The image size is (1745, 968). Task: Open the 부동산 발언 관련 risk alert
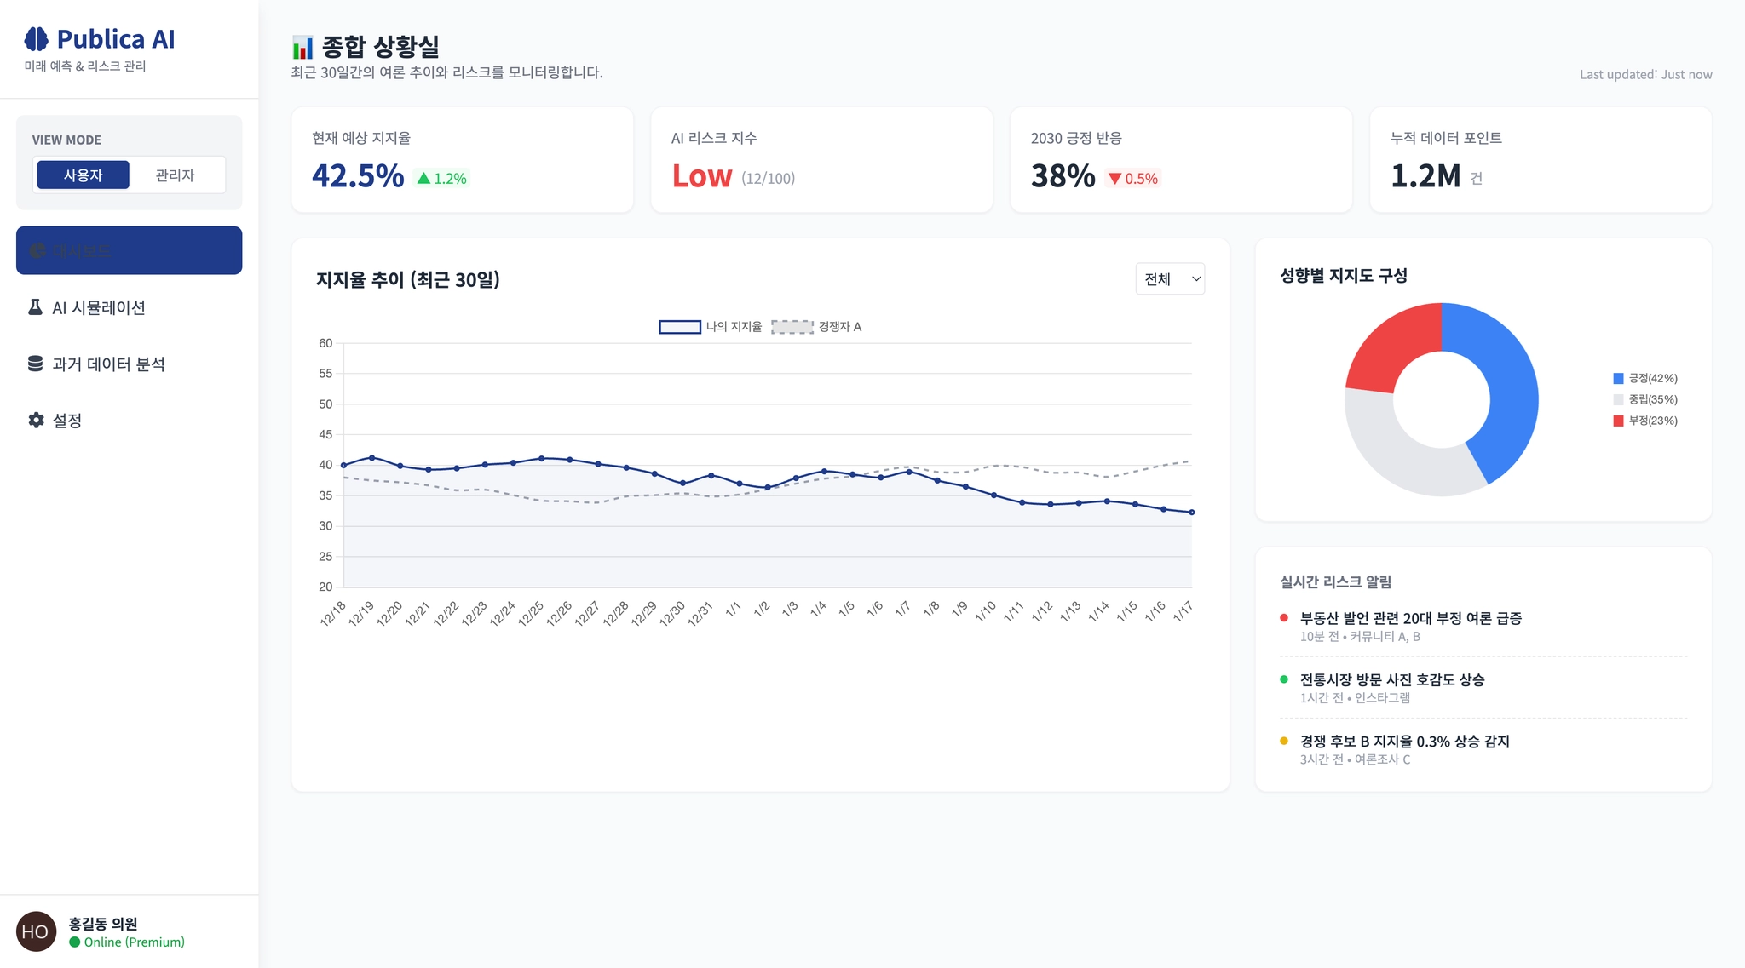[1410, 619]
